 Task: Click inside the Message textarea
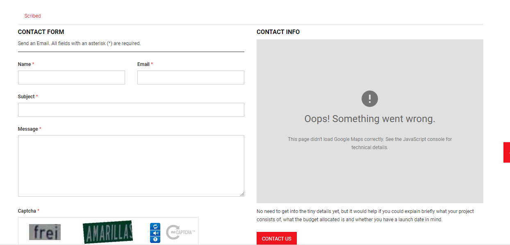[131, 166]
